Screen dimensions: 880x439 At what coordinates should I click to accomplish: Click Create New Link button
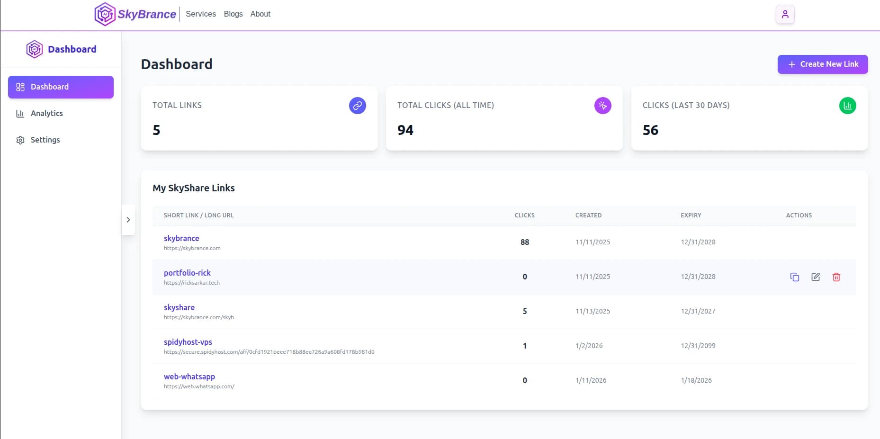click(x=822, y=64)
